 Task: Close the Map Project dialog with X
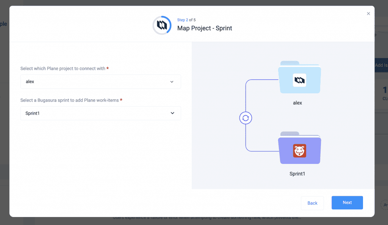tap(368, 14)
